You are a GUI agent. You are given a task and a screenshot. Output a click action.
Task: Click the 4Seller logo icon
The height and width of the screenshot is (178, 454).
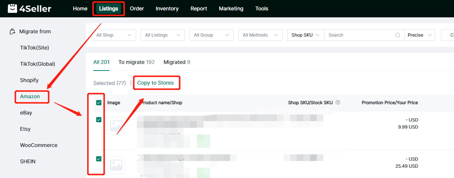[x=13, y=8]
